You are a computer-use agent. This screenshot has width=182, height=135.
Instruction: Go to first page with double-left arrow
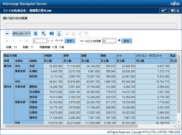tap(7, 41)
